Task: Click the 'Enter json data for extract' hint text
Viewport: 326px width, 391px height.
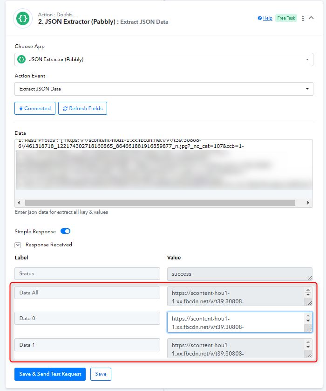Action: pos(61,212)
